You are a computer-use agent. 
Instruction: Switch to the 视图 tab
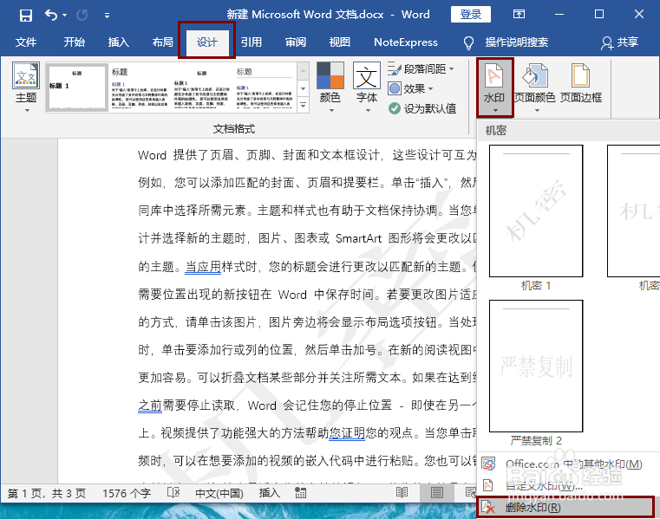[340, 42]
